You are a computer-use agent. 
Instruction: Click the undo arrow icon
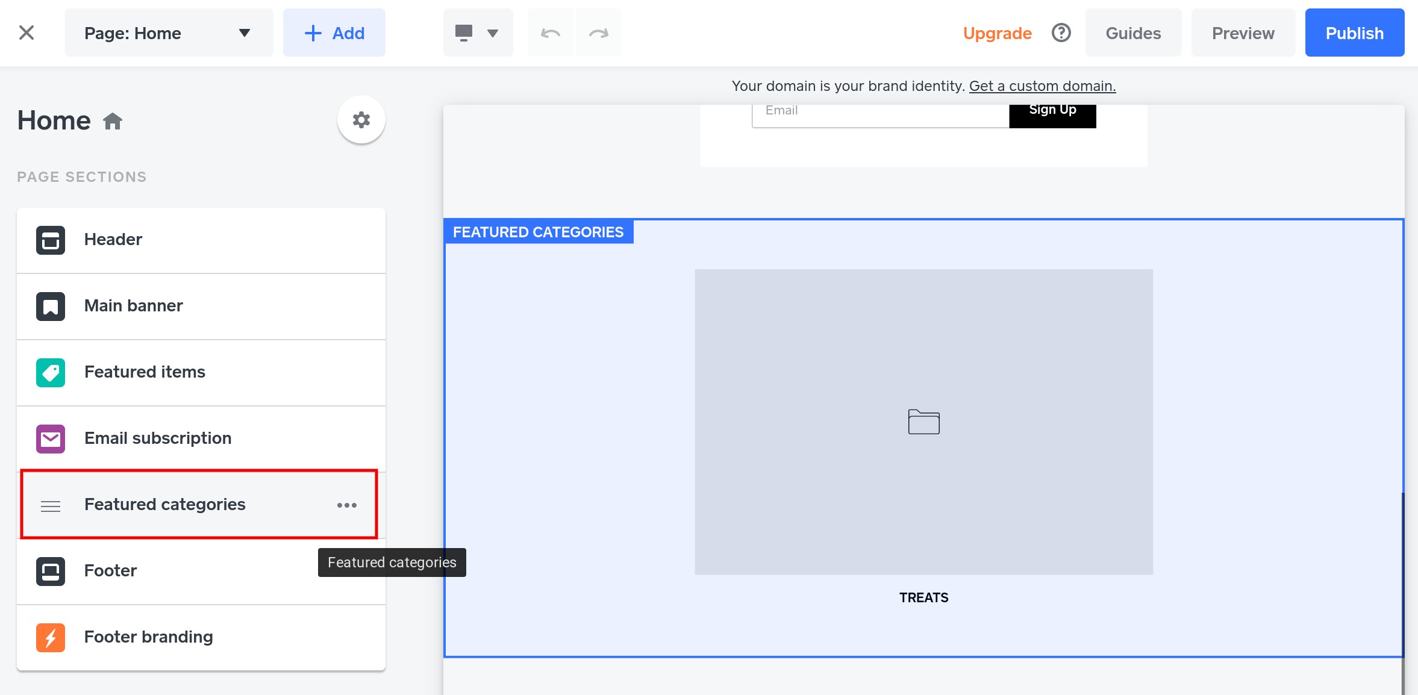[x=551, y=33]
